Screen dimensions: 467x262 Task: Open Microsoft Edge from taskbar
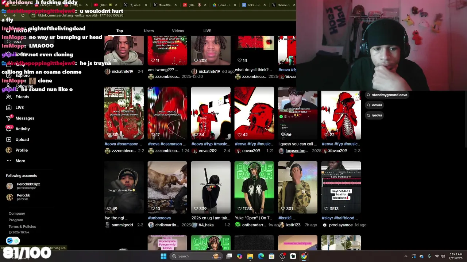tap(261, 256)
